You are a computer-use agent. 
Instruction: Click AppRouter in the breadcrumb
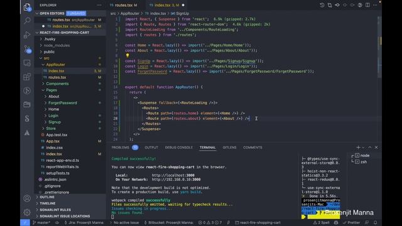click(130, 14)
